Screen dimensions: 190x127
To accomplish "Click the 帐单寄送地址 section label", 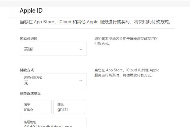I will 30,93.
